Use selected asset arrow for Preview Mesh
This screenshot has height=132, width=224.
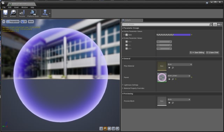coord(169,103)
